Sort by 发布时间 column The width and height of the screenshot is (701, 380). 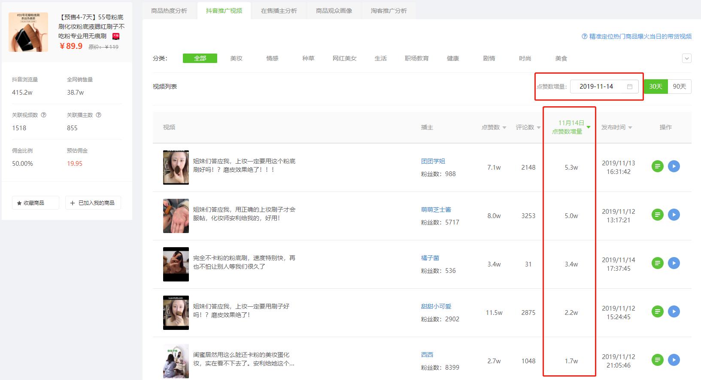pos(616,127)
